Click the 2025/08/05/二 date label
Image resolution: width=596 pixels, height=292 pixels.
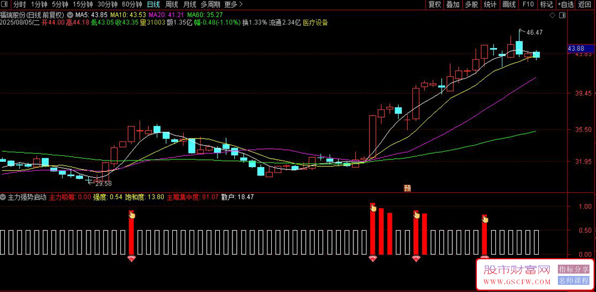[20, 23]
